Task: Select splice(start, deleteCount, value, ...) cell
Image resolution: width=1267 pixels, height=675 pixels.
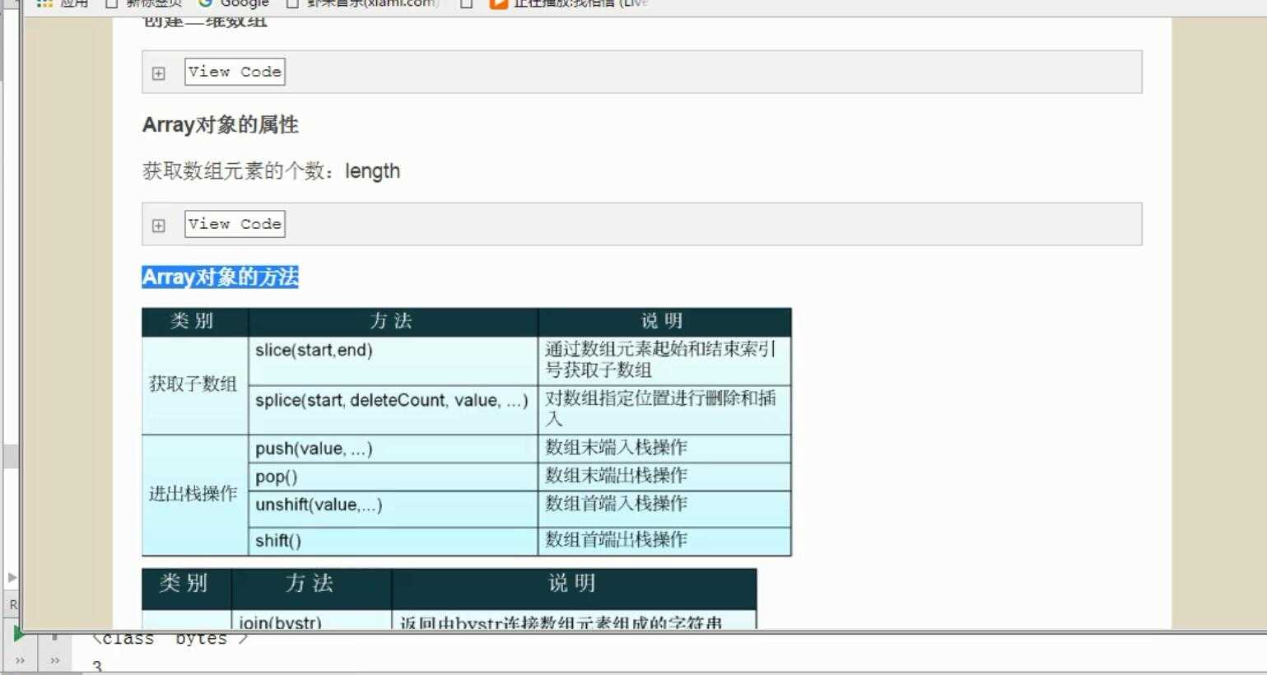Action: (394, 410)
